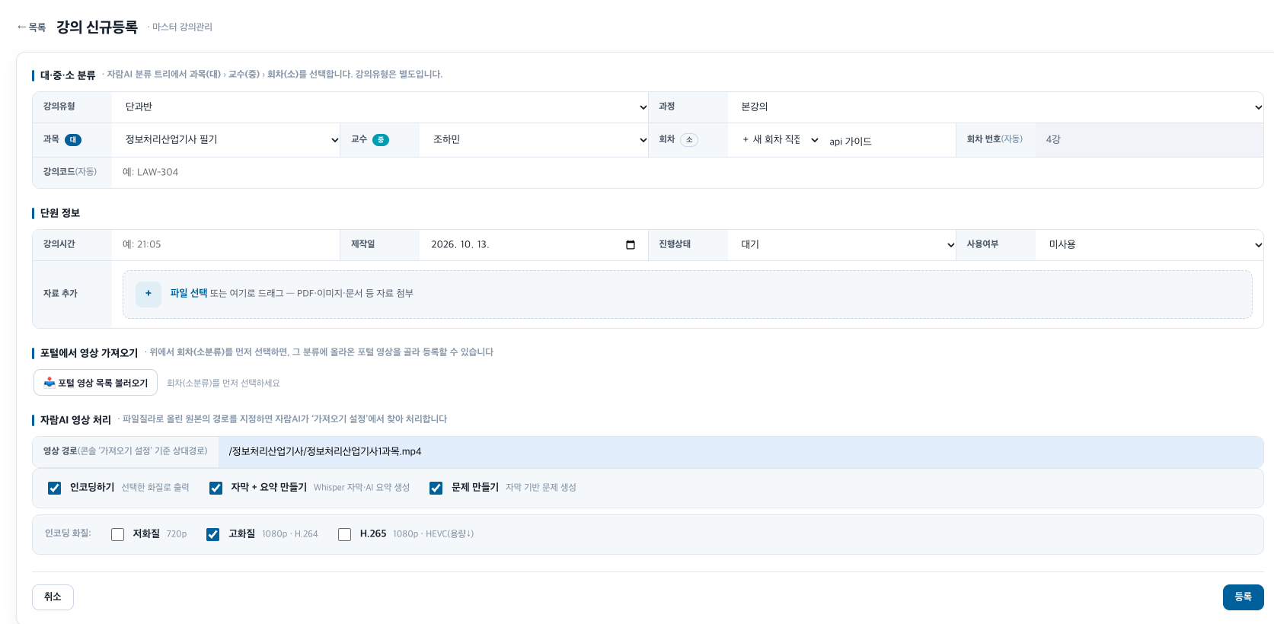The width and height of the screenshot is (1274, 624).
Task: Enable the 저화질 720p checkbox
Action: coord(118,534)
